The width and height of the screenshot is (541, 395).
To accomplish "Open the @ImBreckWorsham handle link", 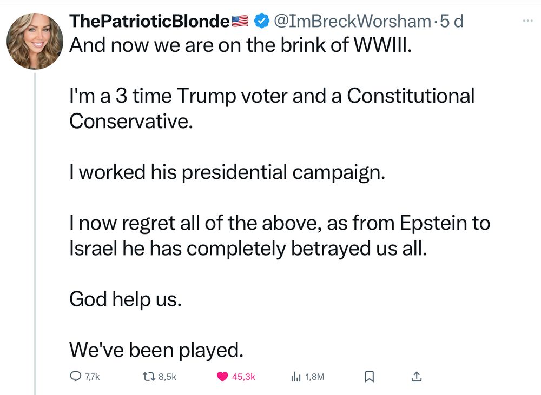I will [352, 21].
